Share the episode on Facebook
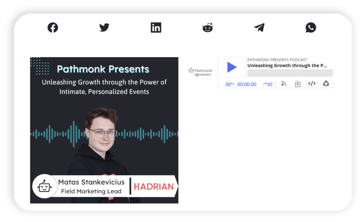The width and height of the screenshot is (363, 222). [53, 28]
